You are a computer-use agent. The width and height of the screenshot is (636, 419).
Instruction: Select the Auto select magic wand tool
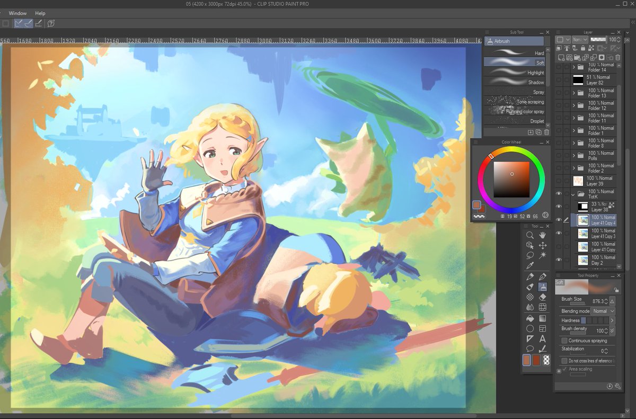tap(543, 255)
